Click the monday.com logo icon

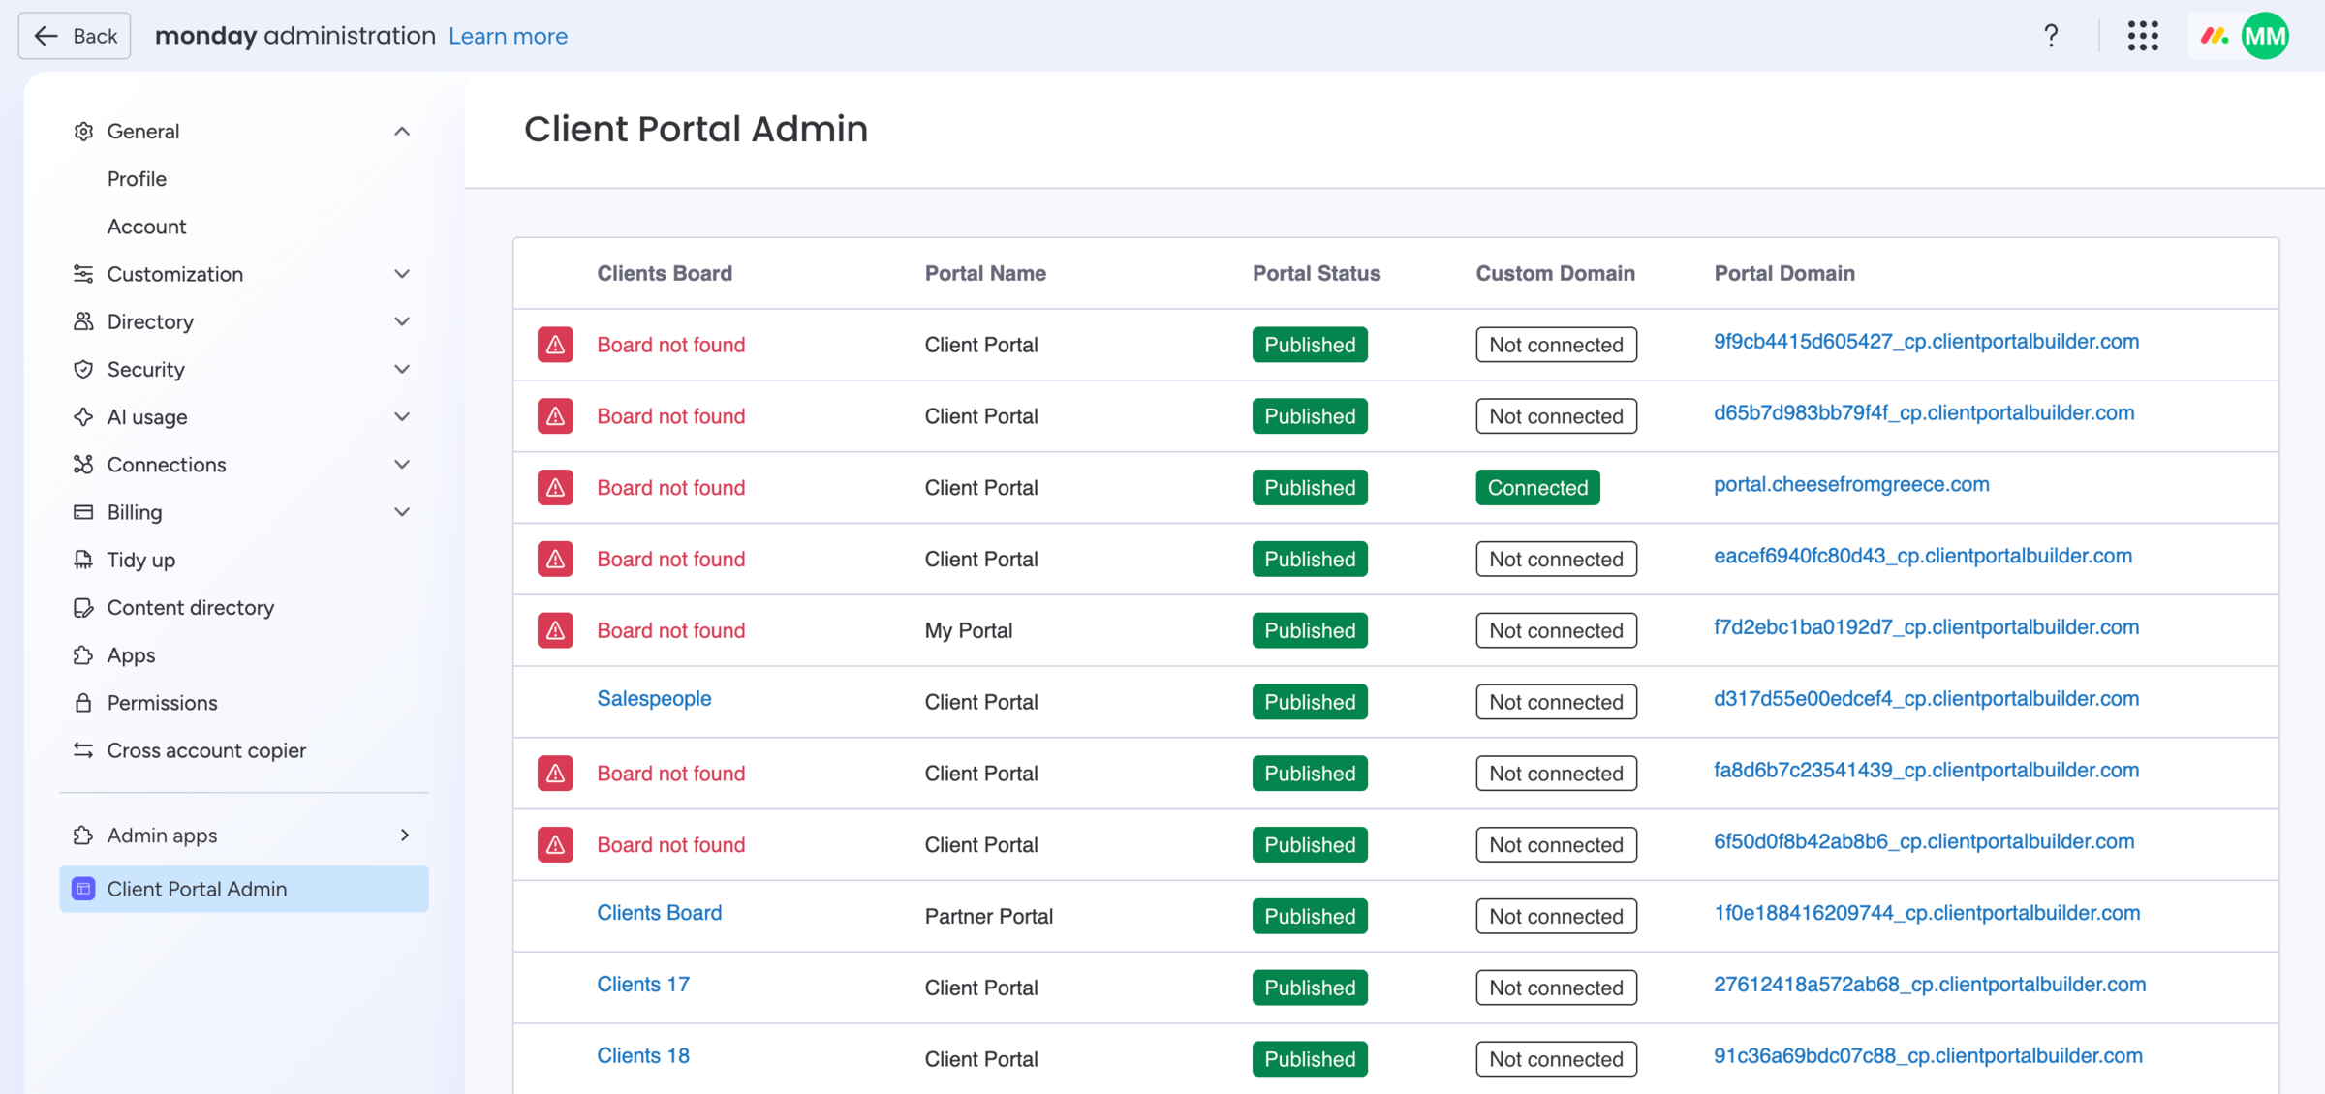(x=2215, y=36)
